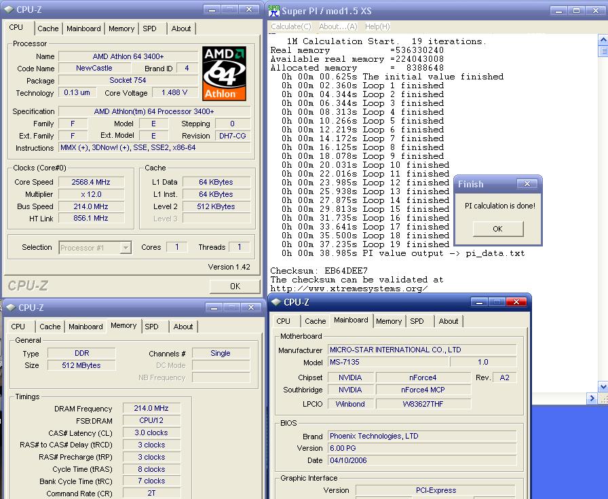Viewport: 608px width, 499px height.
Task: Switch to SPD tab in Memory CPU-Z window
Action: (x=151, y=327)
